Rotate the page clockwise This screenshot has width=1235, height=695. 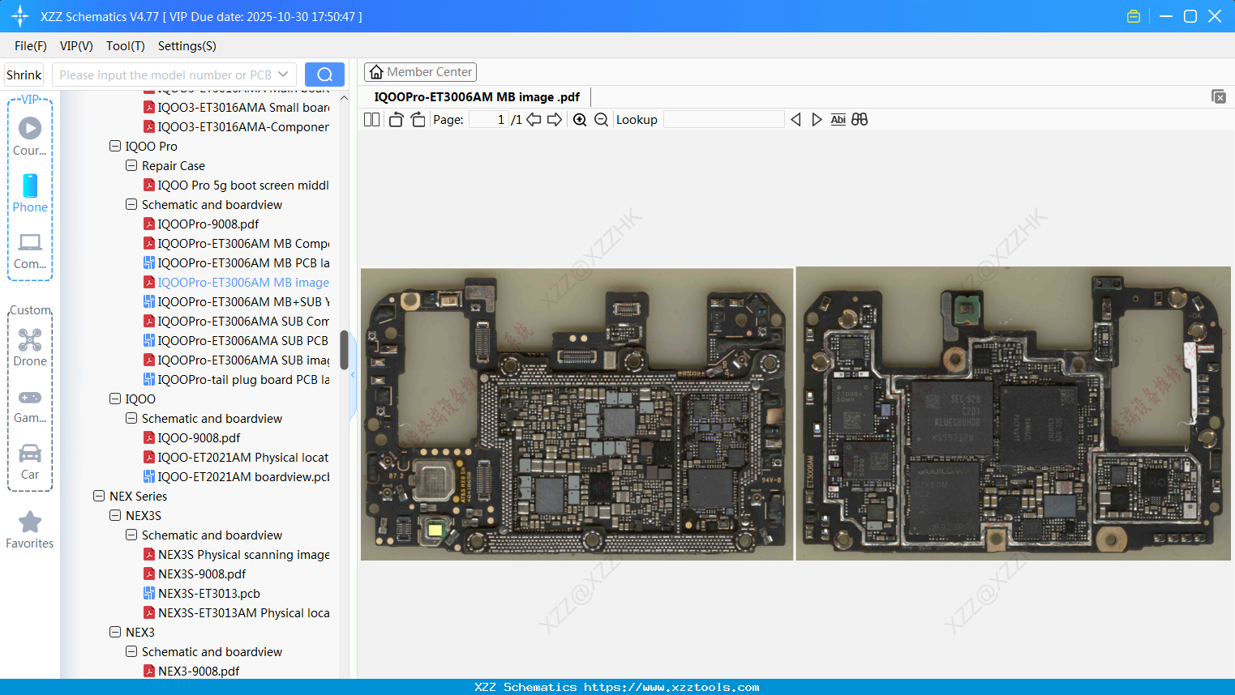pyautogui.click(x=418, y=120)
